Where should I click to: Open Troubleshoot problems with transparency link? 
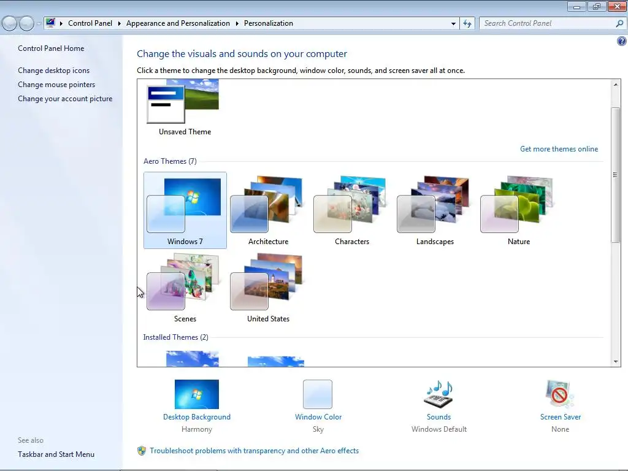tap(255, 451)
